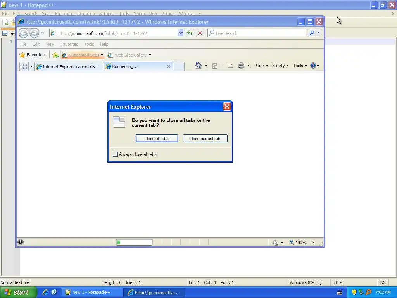
Task: Open the Favorites star button
Action: (x=32, y=55)
